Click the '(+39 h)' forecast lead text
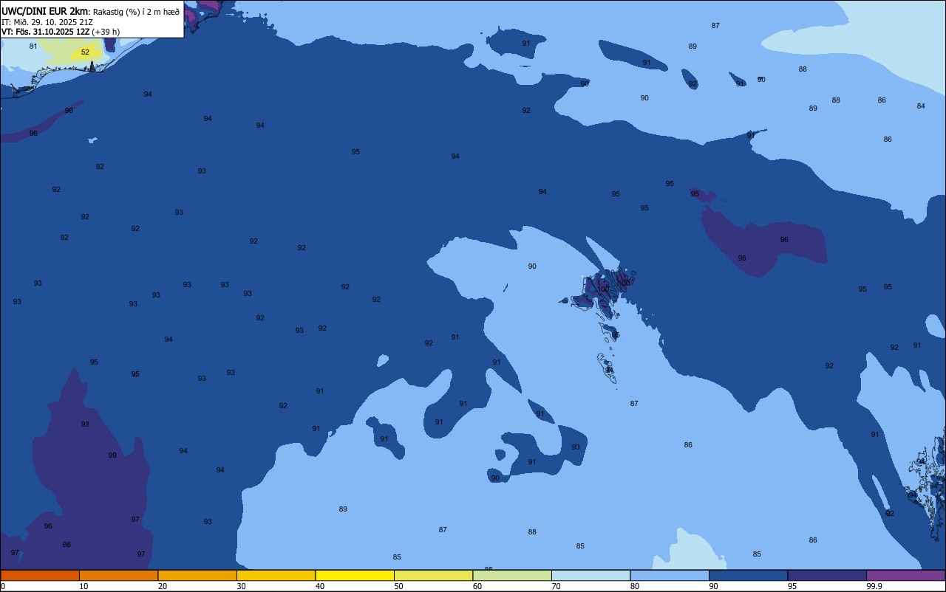This screenshot has width=946, height=592. pyautogui.click(x=106, y=32)
